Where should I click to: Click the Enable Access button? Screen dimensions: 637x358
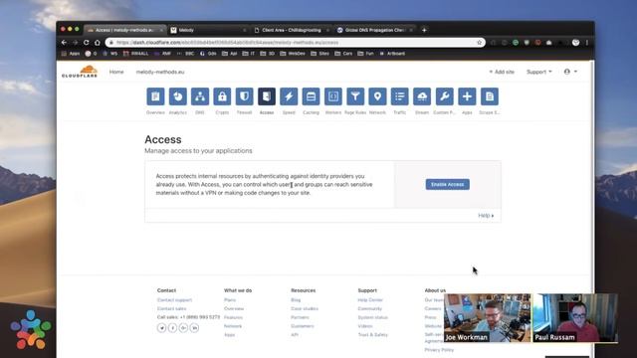coord(447,184)
